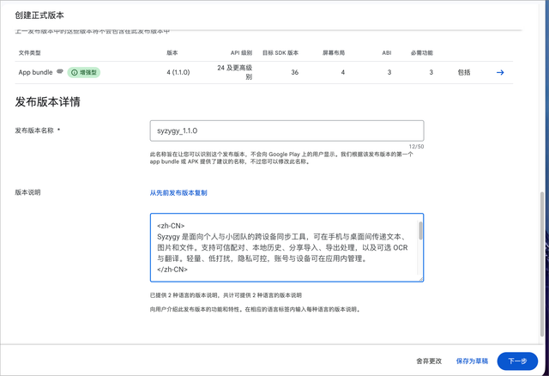The width and height of the screenshot is (549, 376).
Task: Open App bundle details arrow
Action: click(x=500, y=72)
